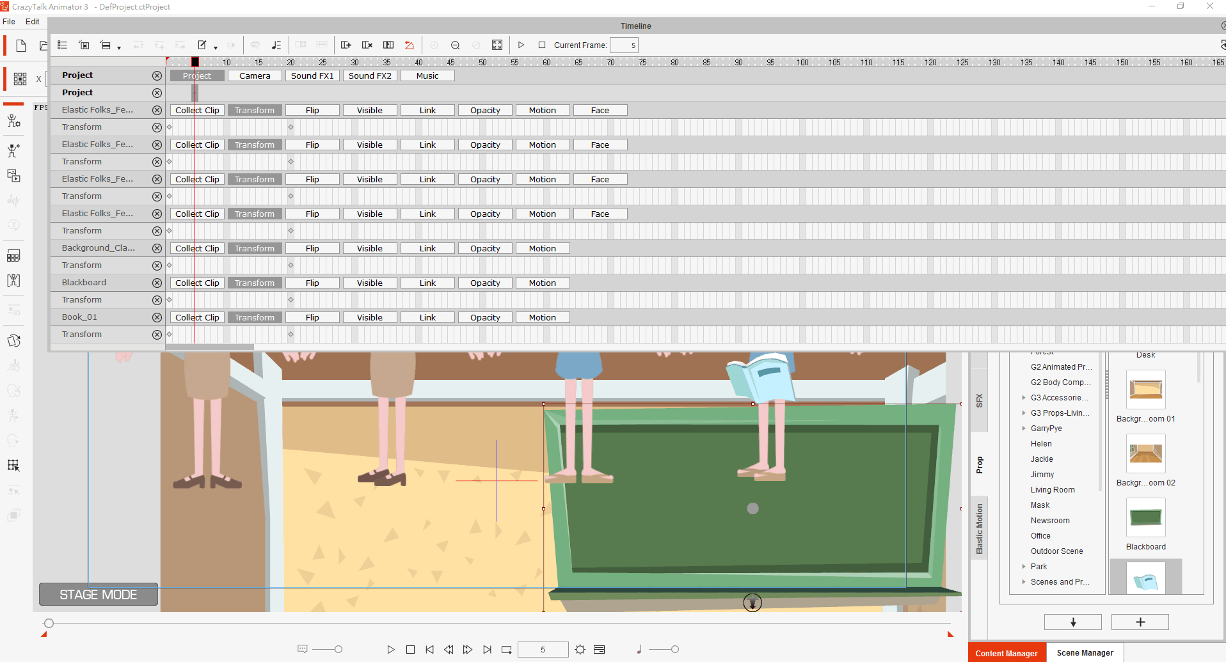1226x662 pixels.
Task: Toggle loop playback in the bottom playbar
Action: tap(506, 649)
